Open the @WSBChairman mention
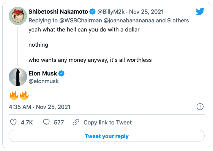Image resolution: width=213 pixels, height=151 pixels. pyautogui.click(x=80, y=20)
